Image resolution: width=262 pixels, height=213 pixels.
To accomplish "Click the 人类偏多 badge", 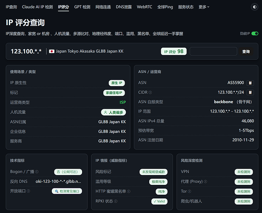I will (x=114, y=112).
